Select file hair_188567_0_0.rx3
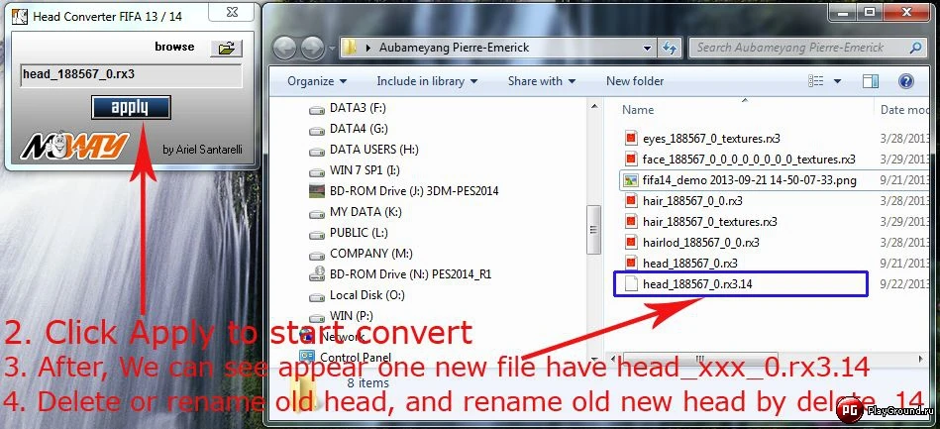The width and height of the screenshot is (940, 429). pos(692,201)
